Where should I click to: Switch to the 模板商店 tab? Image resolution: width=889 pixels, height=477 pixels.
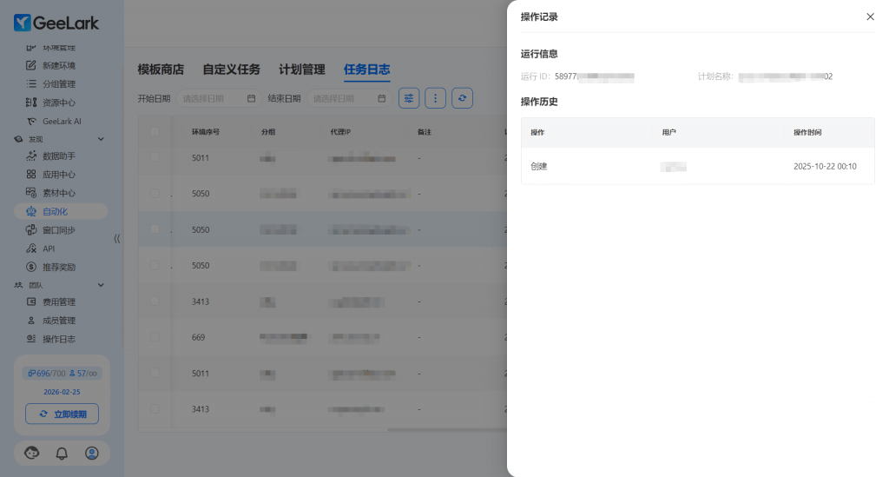coord(161,70)
